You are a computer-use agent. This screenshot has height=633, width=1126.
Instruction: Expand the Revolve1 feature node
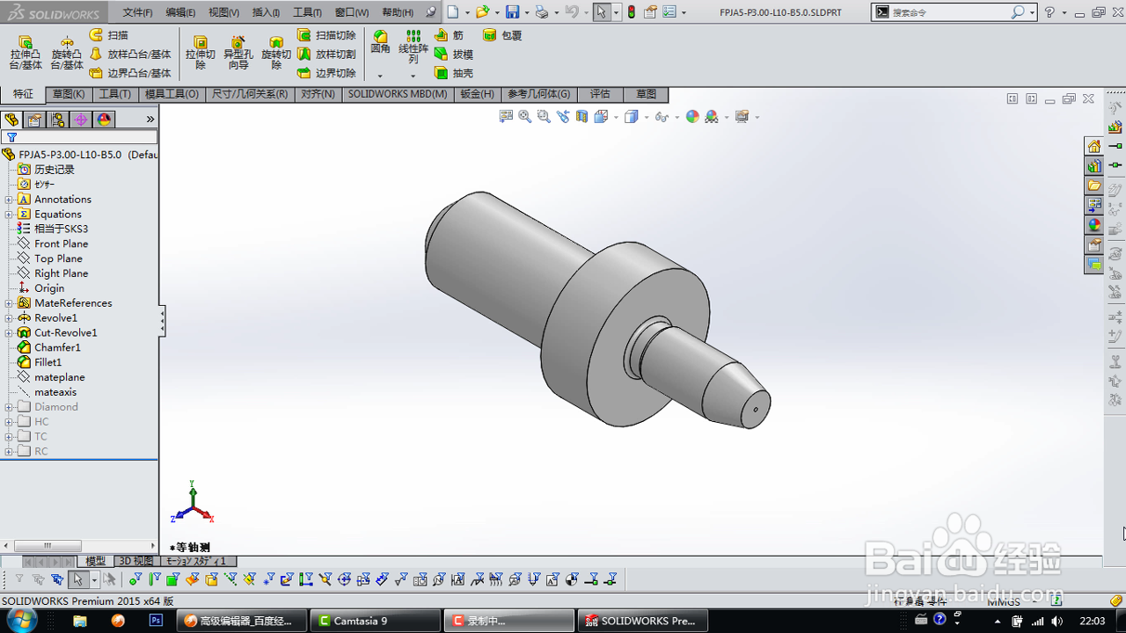click(x=9, y=318)
